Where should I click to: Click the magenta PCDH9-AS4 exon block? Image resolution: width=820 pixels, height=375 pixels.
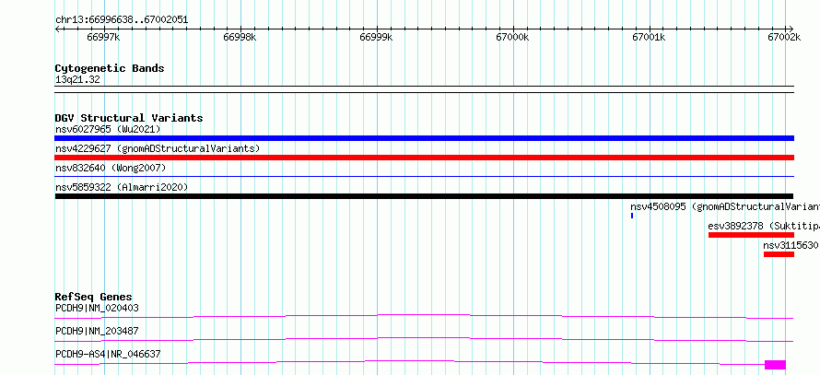tap(775, 365)
